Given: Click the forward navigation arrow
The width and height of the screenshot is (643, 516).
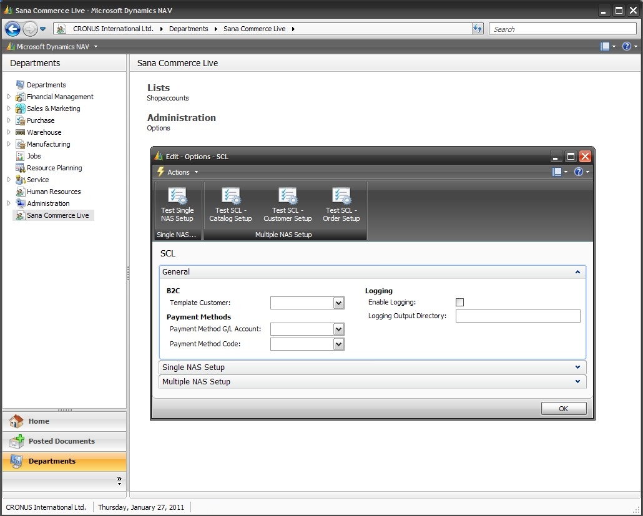Looking at the screenshot, I should (30, 29).
